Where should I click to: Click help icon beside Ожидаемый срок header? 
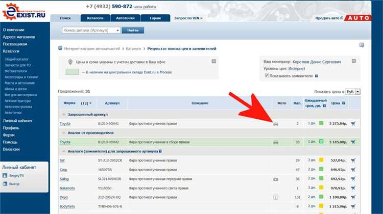(x=324, y=106)
